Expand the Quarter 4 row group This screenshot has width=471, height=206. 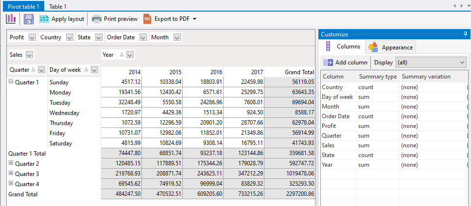tap(11, 184)
